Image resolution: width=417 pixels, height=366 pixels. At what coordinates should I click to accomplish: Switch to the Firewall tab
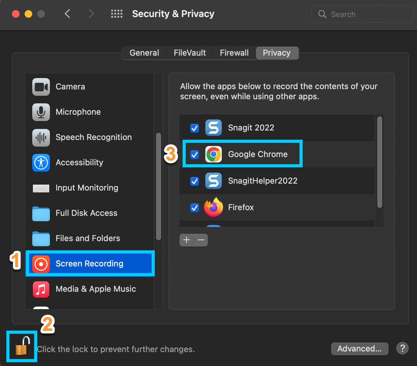click(234, 53)
